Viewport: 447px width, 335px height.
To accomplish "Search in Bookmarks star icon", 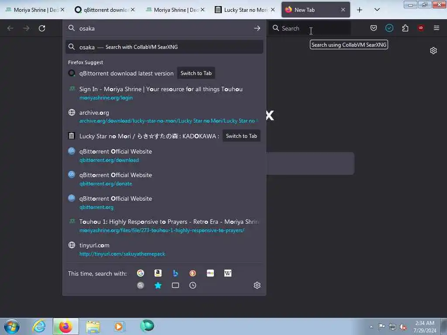I will point(158,285).
